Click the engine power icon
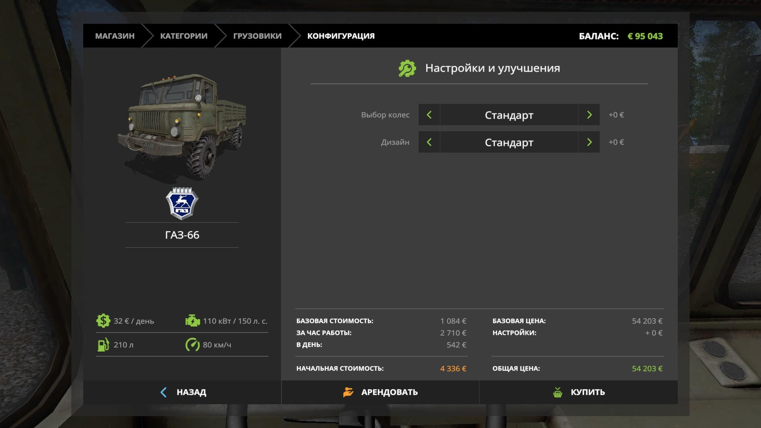761x428 pixels. [x=192, y=321]
